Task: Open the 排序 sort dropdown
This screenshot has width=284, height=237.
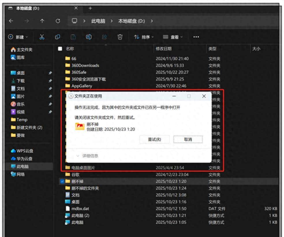Action: pos(143,37)
